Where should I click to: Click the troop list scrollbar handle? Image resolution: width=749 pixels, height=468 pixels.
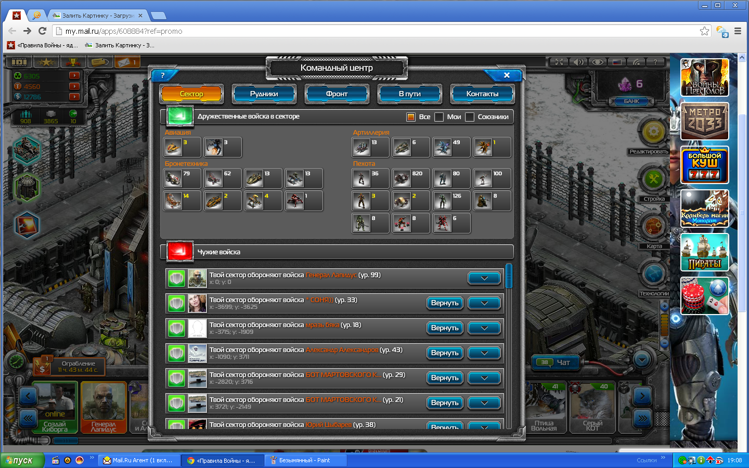pos(509,276)
